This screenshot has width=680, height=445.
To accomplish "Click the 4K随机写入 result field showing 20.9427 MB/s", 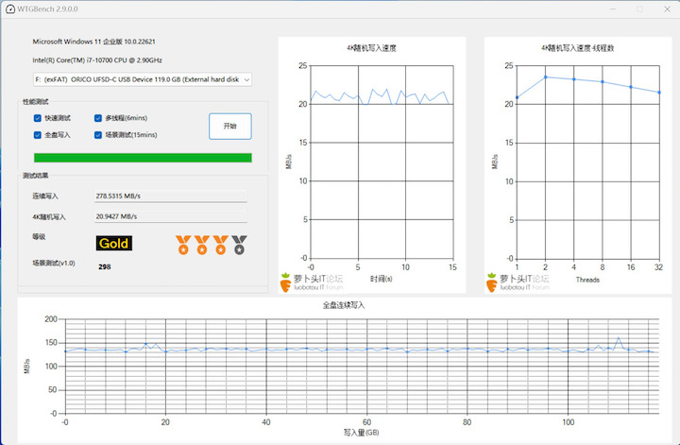I will [170, 216].
